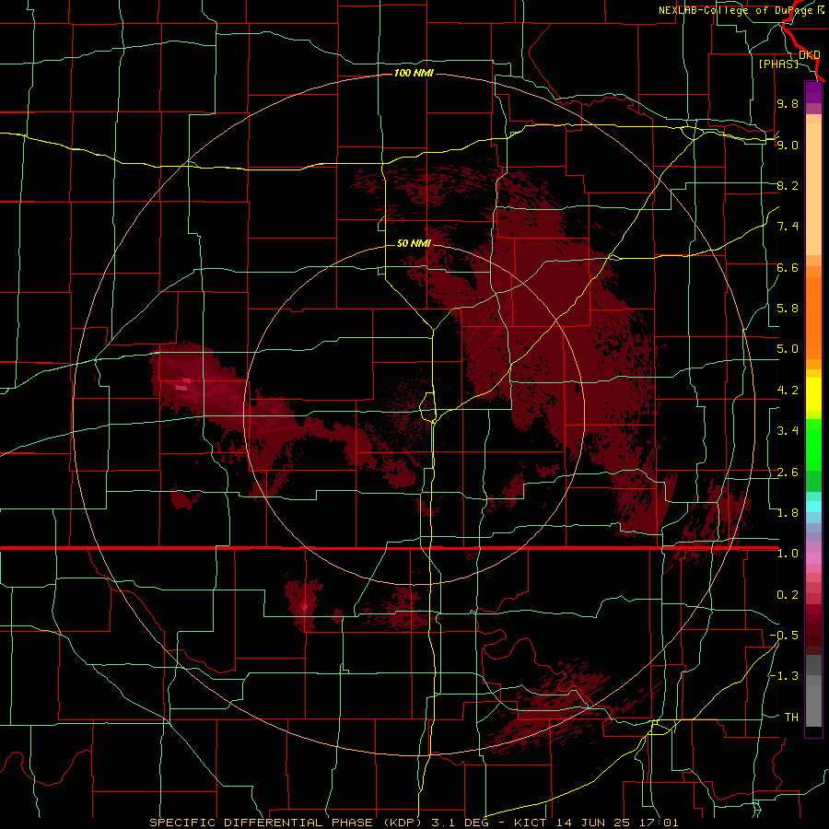The width and height of the screenshot is (829, 829).
Task: Click the 9.0 value on the color scale
Action: pos(788,146)
